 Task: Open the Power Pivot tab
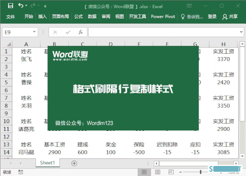pyautogui.click(x=163, y=17)
